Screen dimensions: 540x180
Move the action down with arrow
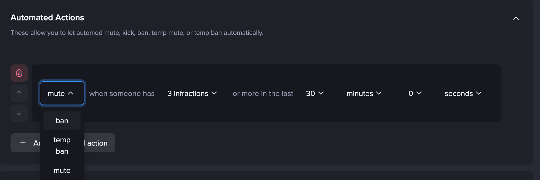[19, 113]
